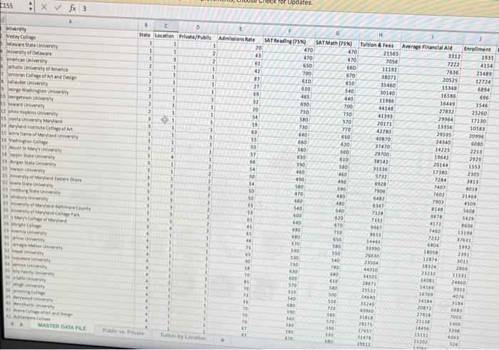Click the Name Box showing C155

point(14,6)
